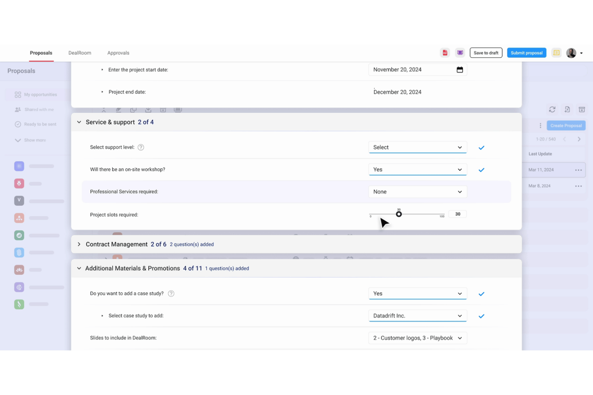Click the Mar 8, 2024 table row
Viewport: 593px width, 395px height.
[554, 186]
